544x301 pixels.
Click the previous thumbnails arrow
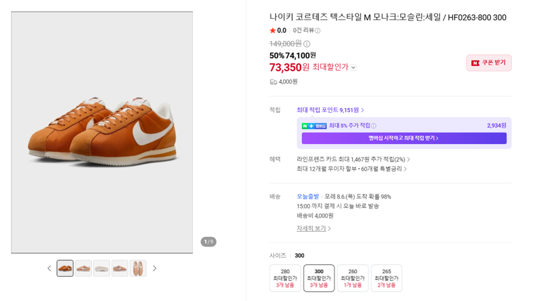click(49, 268)
